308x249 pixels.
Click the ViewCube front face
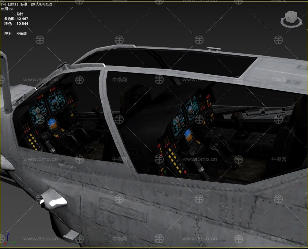[289, 19]
